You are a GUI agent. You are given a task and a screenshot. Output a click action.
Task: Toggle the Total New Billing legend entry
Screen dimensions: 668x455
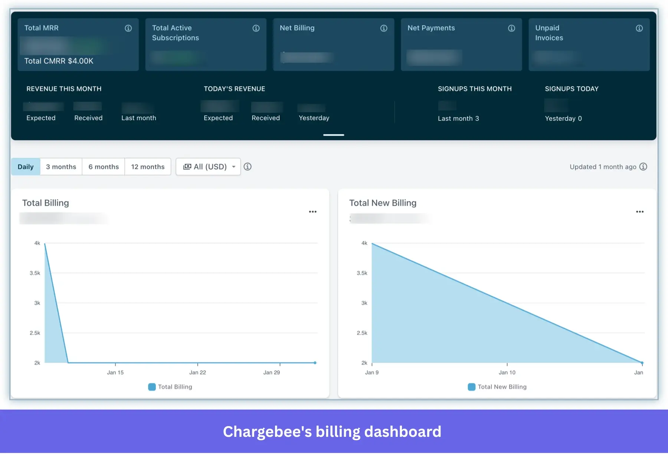(x=497, y=387)
